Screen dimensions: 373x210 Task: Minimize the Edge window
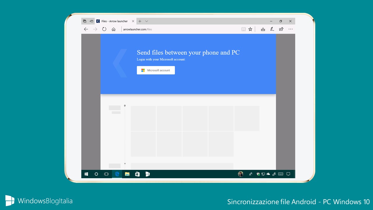coord(271,21)
